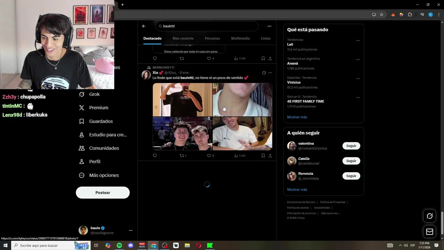This screenshot has width=444, height=250.
Task: Bookmark the upper post above Xio's
Action: [263, 58]
